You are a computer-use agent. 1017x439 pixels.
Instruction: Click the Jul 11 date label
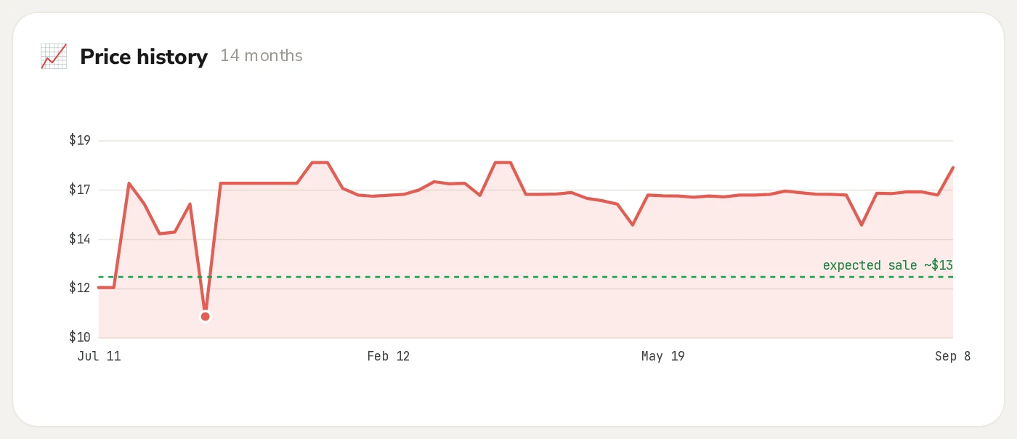(x=99, y=356)
